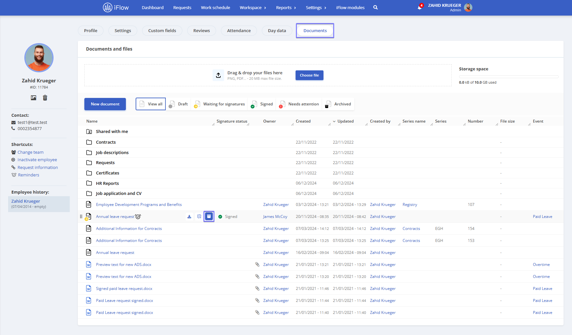The image size is (572, 335).
Task: Click the reminder clock icon beside Annual leave request
Action: [138, 217]
